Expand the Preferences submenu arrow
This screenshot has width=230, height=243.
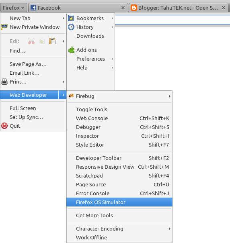click(x=112, y=59)
